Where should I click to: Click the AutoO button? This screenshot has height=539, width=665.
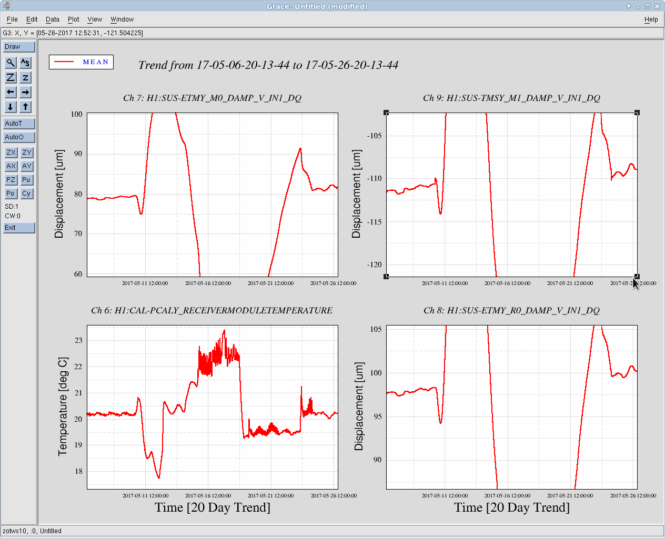tap(19, 137)
